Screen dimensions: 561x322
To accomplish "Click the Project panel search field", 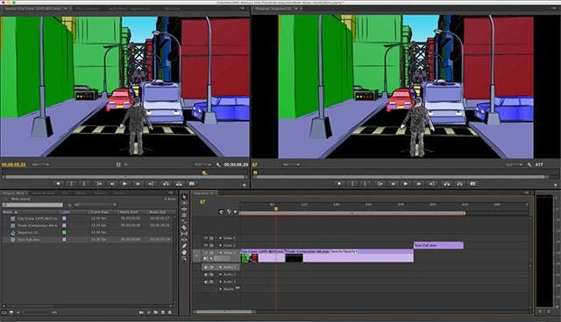I will 32,205.
